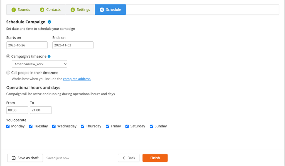
Task: Click the step 2 number badge
Action: [x=42, y=10]
